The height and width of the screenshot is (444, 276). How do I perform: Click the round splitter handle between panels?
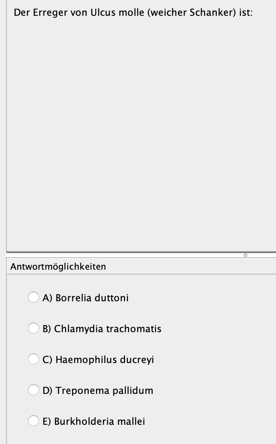[x=246, y=255]
